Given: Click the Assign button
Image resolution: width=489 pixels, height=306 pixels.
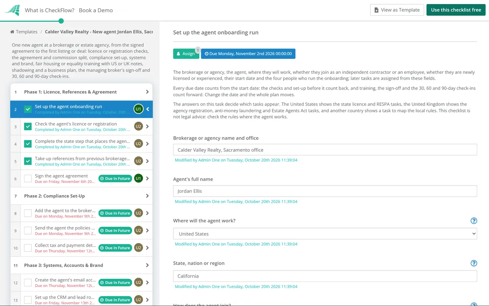Looking at the screenshot, I should pos(186,54).
